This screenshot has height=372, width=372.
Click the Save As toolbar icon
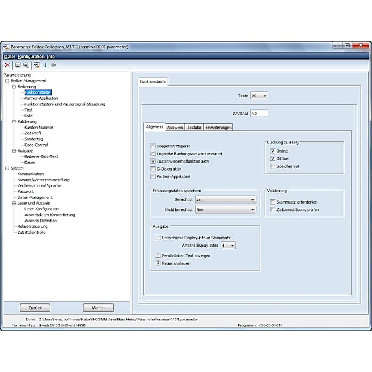26,65
